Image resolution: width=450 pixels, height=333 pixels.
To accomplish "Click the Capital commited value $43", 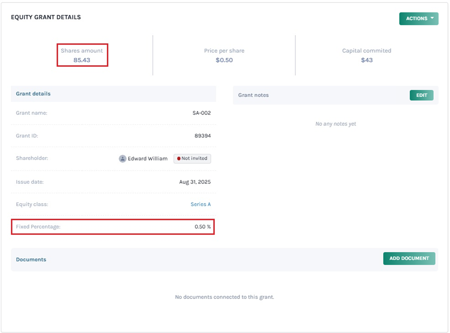I will click(367, 60).
